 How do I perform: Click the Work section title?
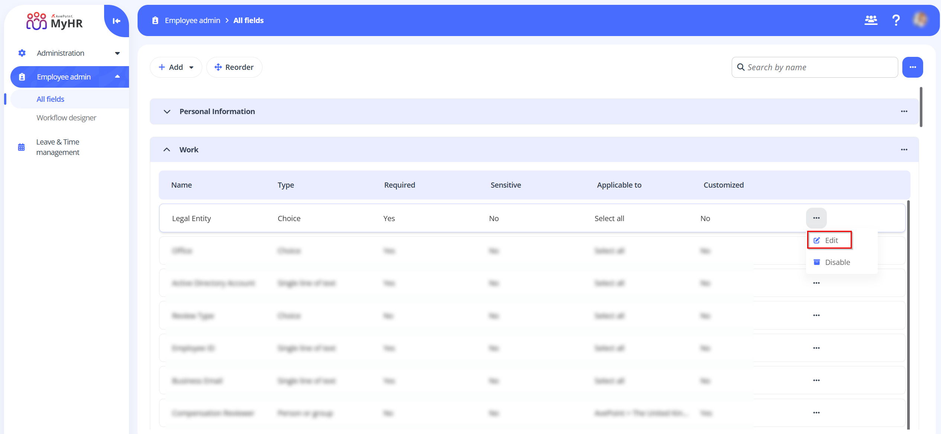[x=189, y=150]
